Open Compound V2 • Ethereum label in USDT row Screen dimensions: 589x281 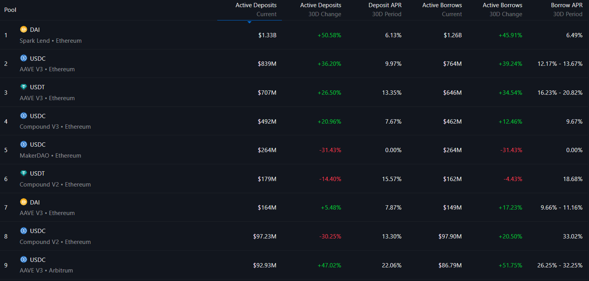click(55, 184)
